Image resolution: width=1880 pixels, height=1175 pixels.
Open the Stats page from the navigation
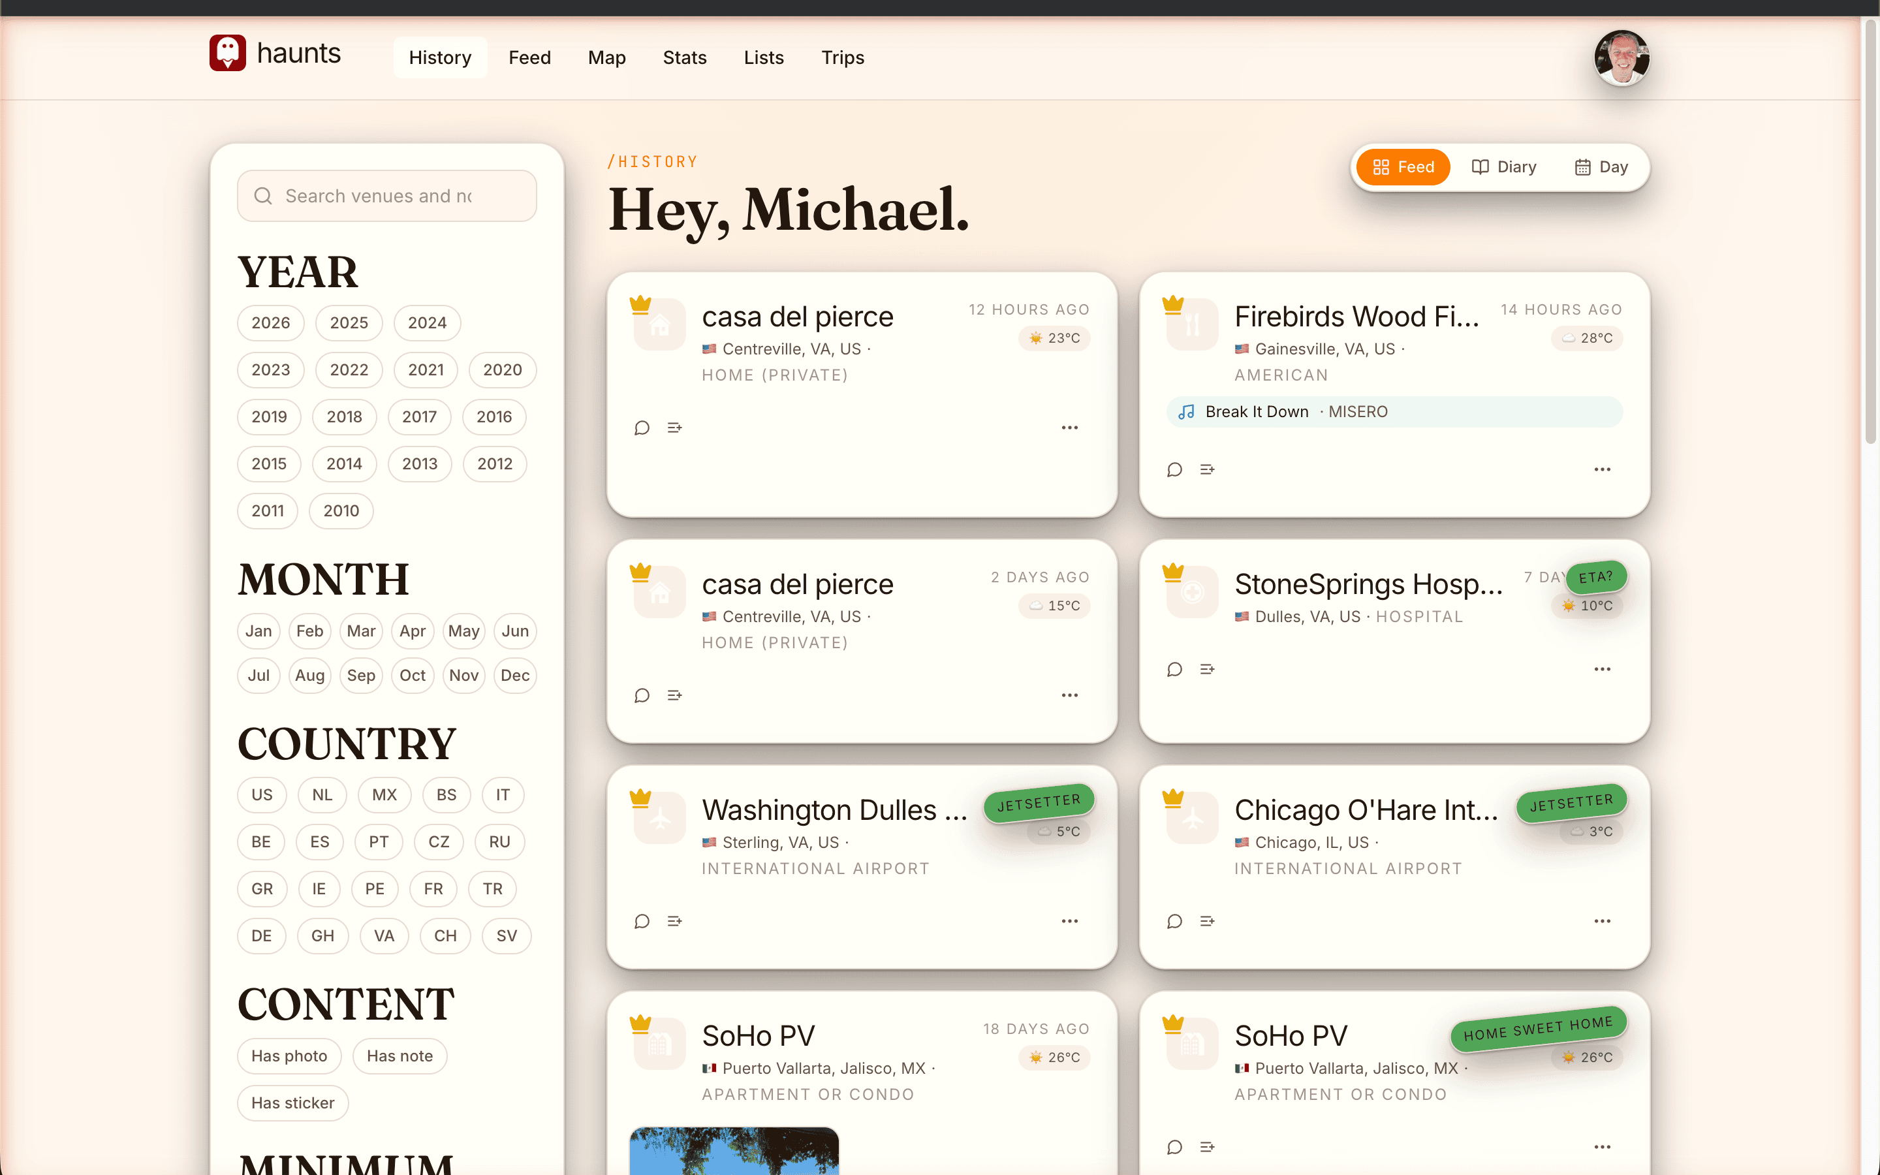pos(684,57)
